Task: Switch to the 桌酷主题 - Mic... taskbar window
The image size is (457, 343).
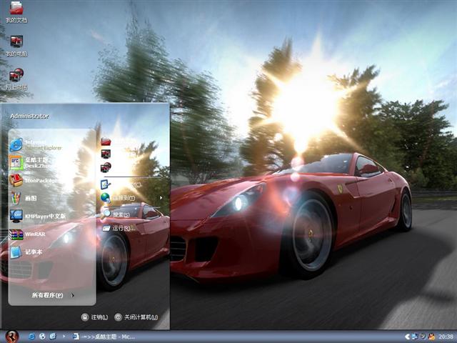Action: coord(104,337)
